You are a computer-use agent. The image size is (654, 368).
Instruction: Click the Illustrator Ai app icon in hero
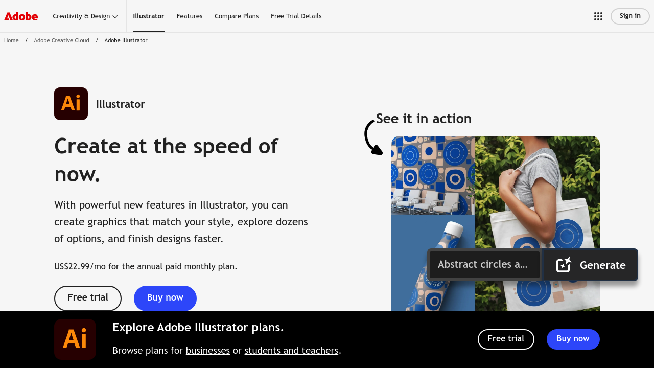71,103
